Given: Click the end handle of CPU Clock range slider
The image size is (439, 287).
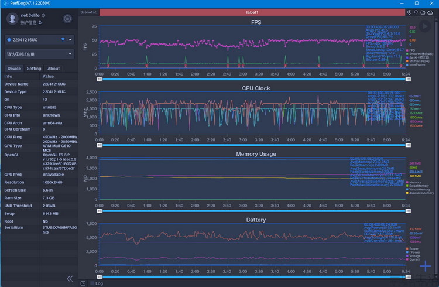Looking at the screenshot, I should coord(408,145).
